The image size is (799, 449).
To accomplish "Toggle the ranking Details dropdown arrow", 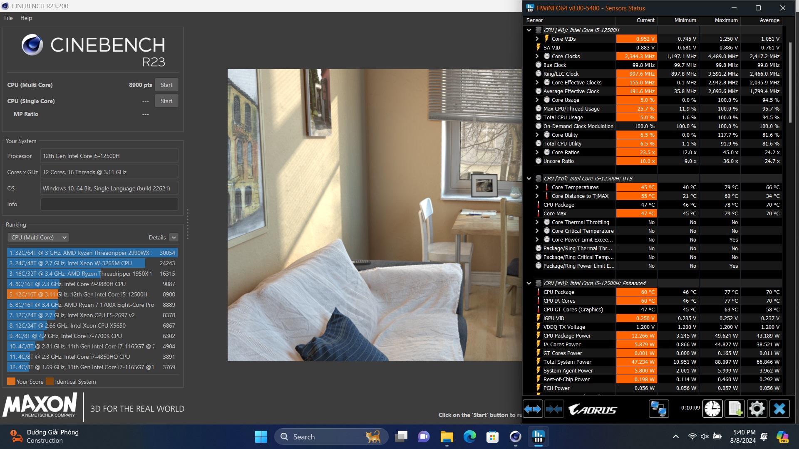I will point(174,237).
